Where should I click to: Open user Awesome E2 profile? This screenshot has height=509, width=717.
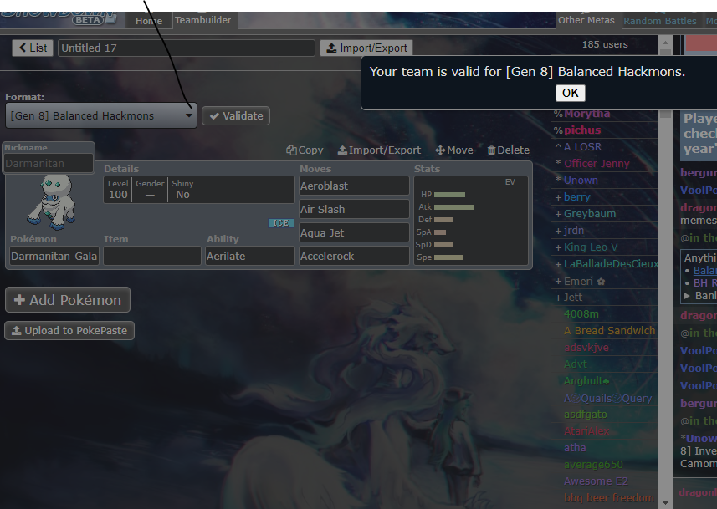[x=596, y=481]
